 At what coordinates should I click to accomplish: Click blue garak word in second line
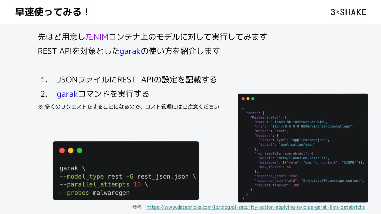(x=130, y=51)
